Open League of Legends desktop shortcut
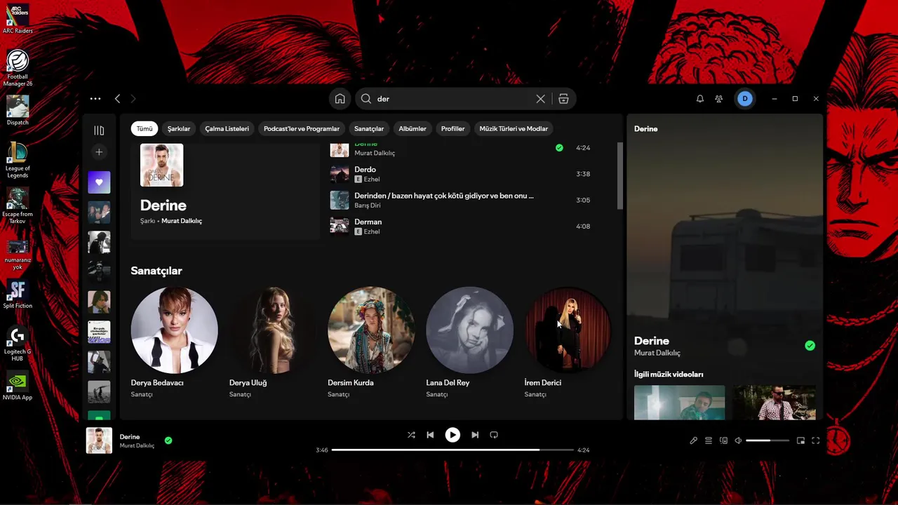Screen dimensions: 898x505 (x=18, y=160)
